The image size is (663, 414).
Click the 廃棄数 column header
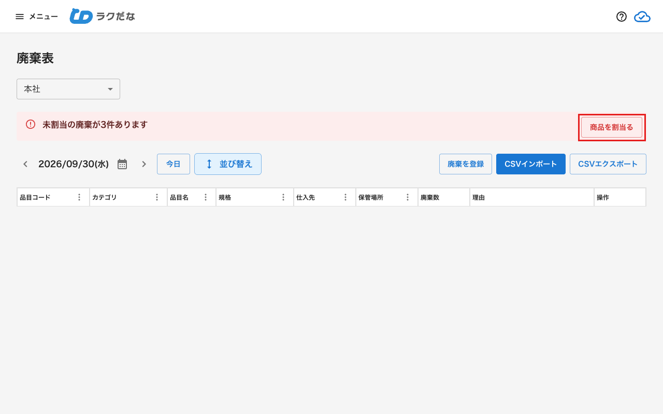444,197
